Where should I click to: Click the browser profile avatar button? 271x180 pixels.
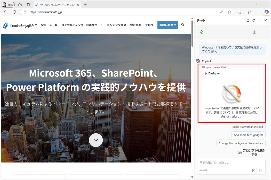point(8,5)
